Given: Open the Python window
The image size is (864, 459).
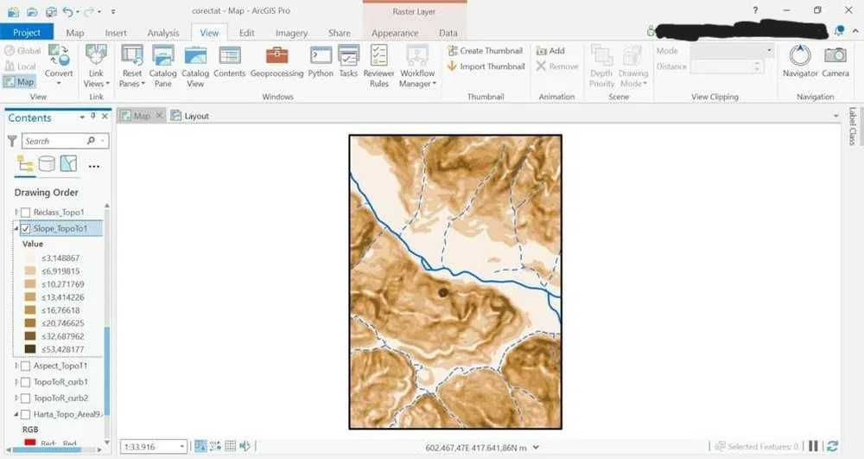Looking at the screenshot, I should [321, 61].
